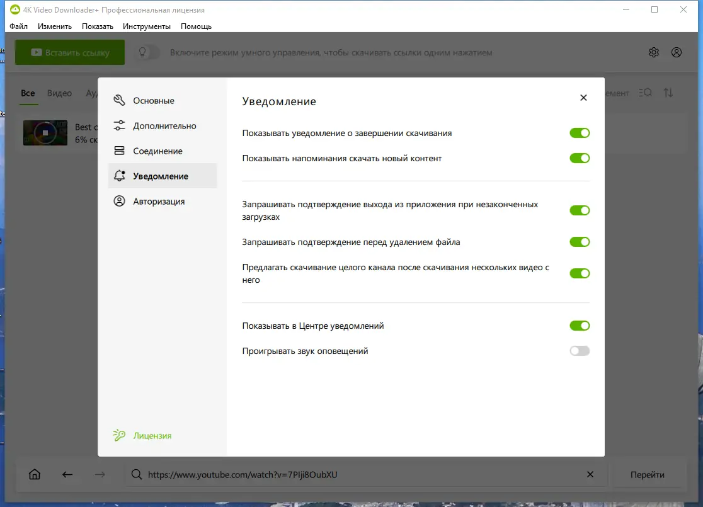
Task: Click the Вставить ссылку button
Action: tap(69, 52)
